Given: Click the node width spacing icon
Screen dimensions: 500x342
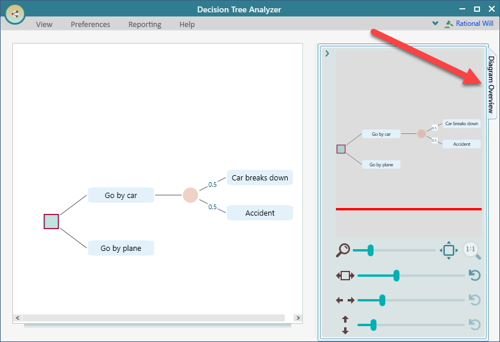Looking at the screenshot, I should pos(344,275).
